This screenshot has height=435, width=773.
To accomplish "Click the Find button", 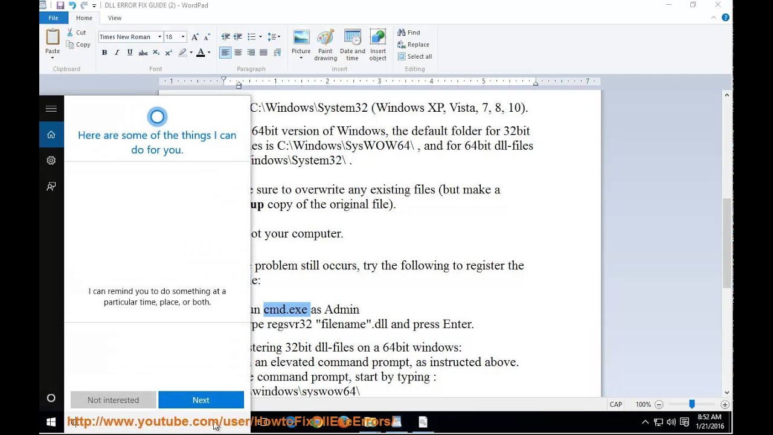I will 409,33.
